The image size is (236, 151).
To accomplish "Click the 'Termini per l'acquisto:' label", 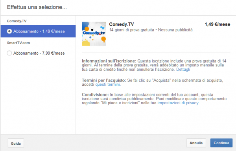I will (x=104, y=80).
